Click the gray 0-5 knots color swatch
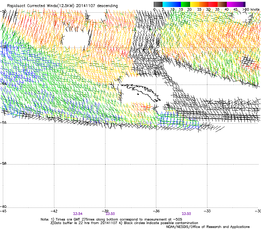Image resolution: width=261 pixels, height=229 pixels. coord(158,4)
